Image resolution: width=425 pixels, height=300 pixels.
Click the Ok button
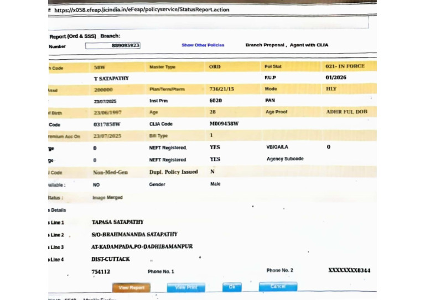point(232,287)
